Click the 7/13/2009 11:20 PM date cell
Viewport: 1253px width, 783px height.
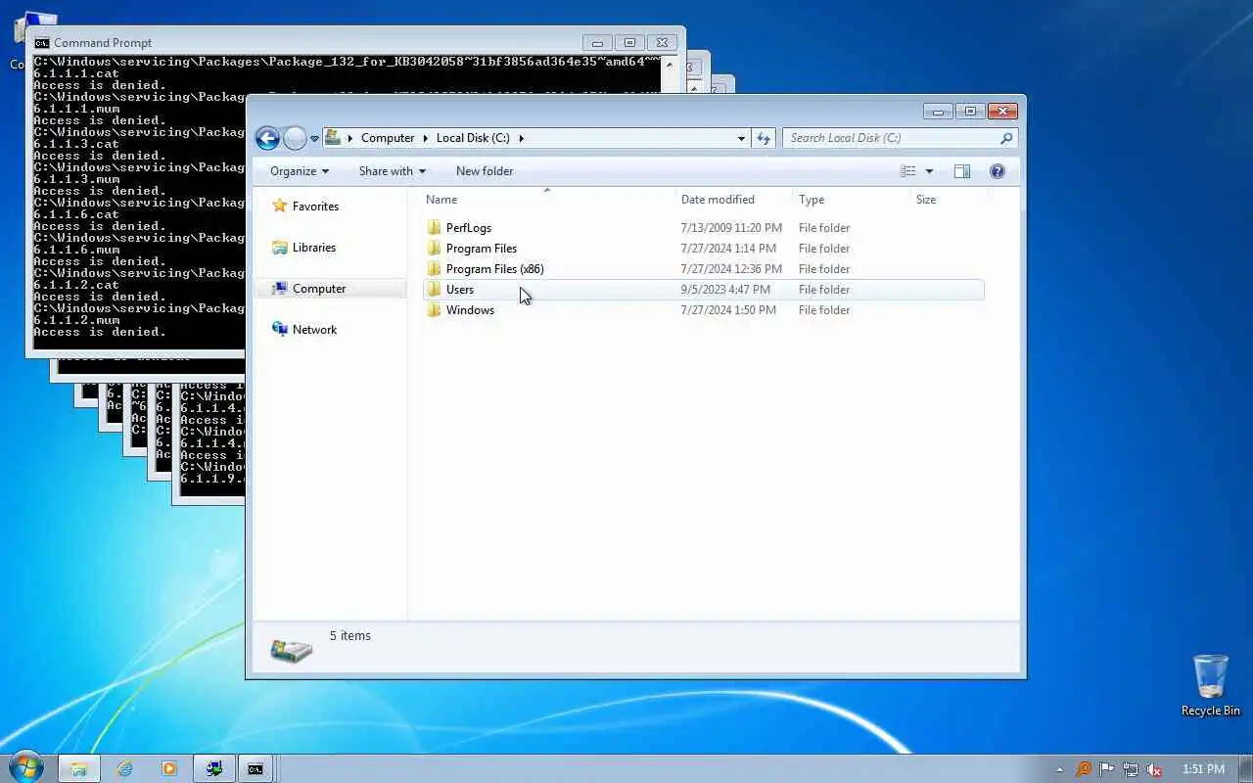pyautogui.click(x=731, y=228)
